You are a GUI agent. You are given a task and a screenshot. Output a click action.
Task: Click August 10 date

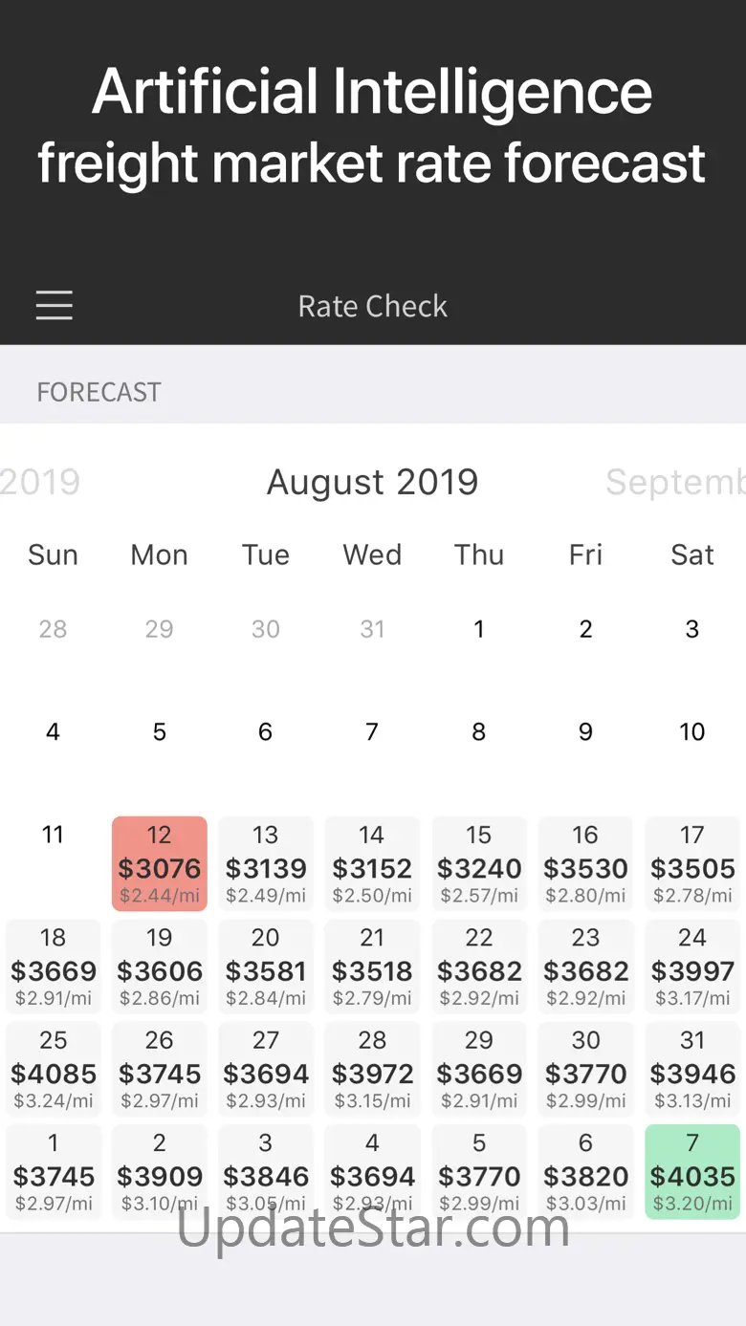coord(692,731)
